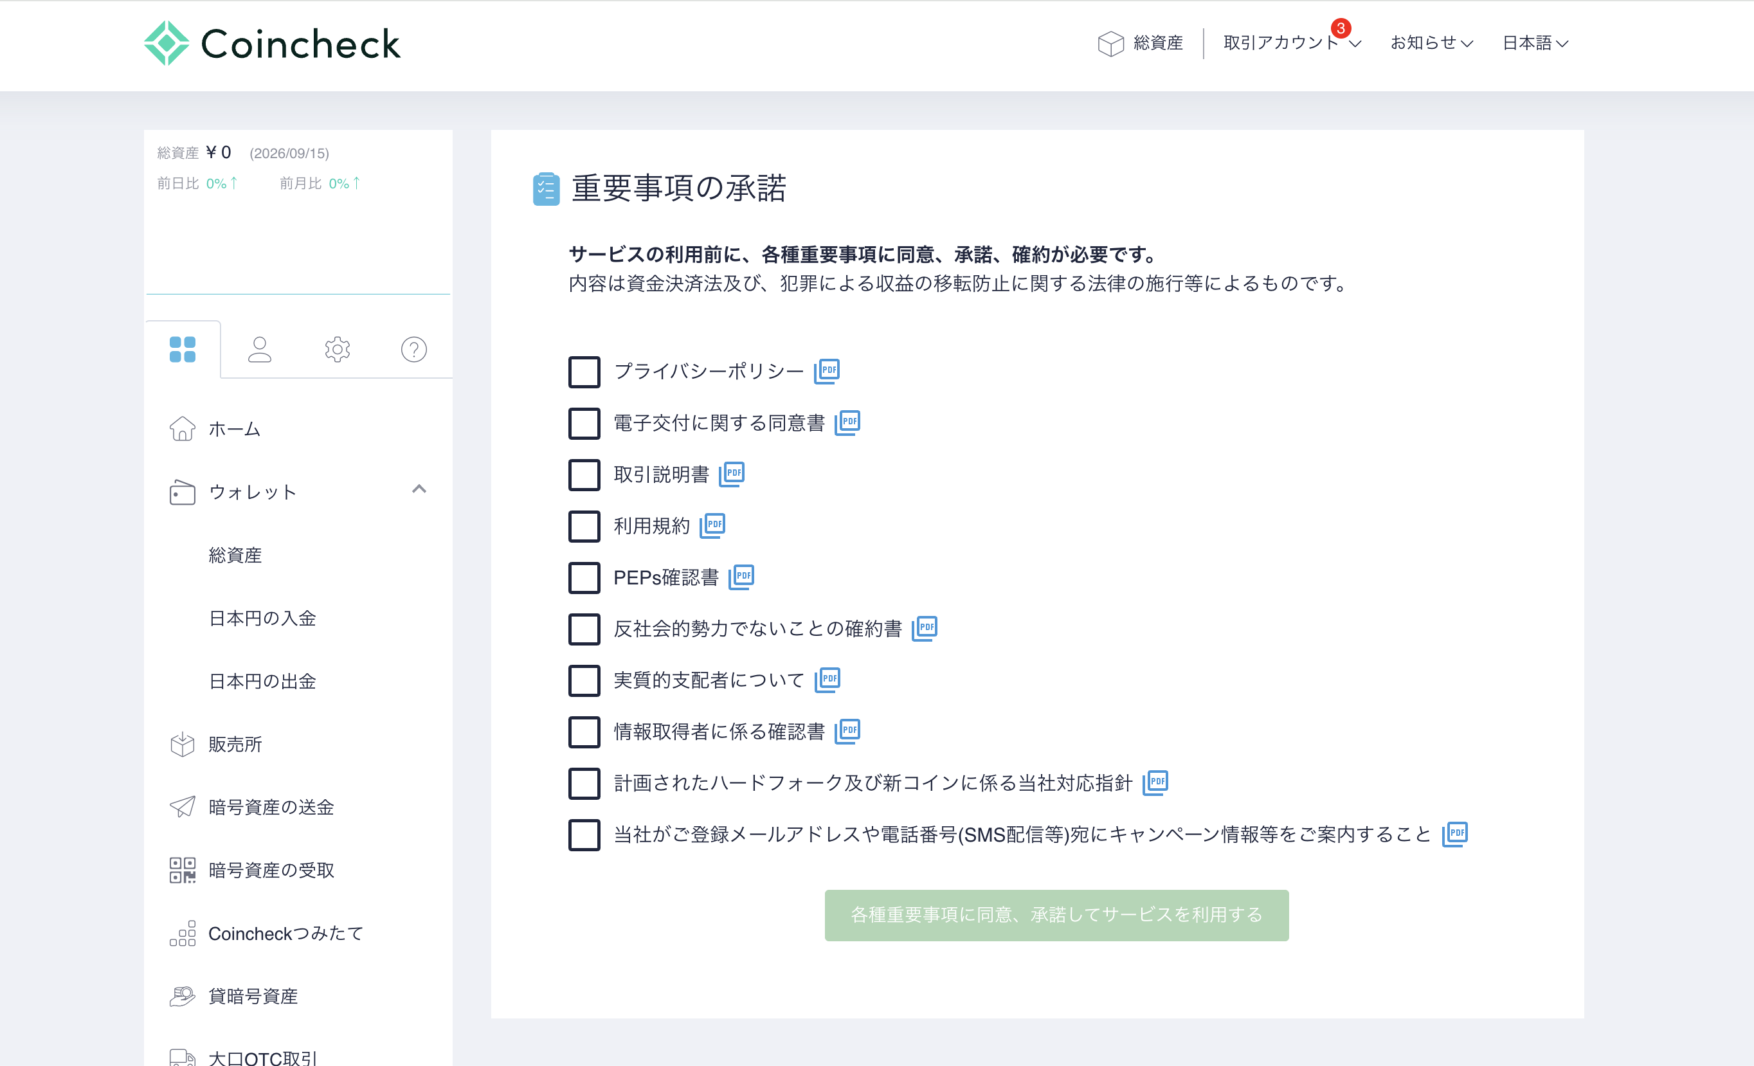
Task: Click the Coincheck logo
Action: coord(272,44)
